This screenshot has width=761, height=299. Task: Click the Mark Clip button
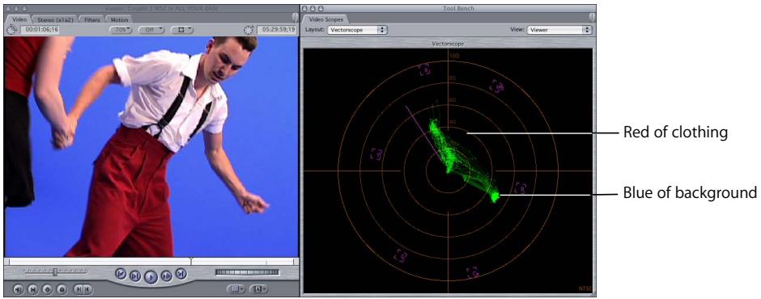click(33, 289)
